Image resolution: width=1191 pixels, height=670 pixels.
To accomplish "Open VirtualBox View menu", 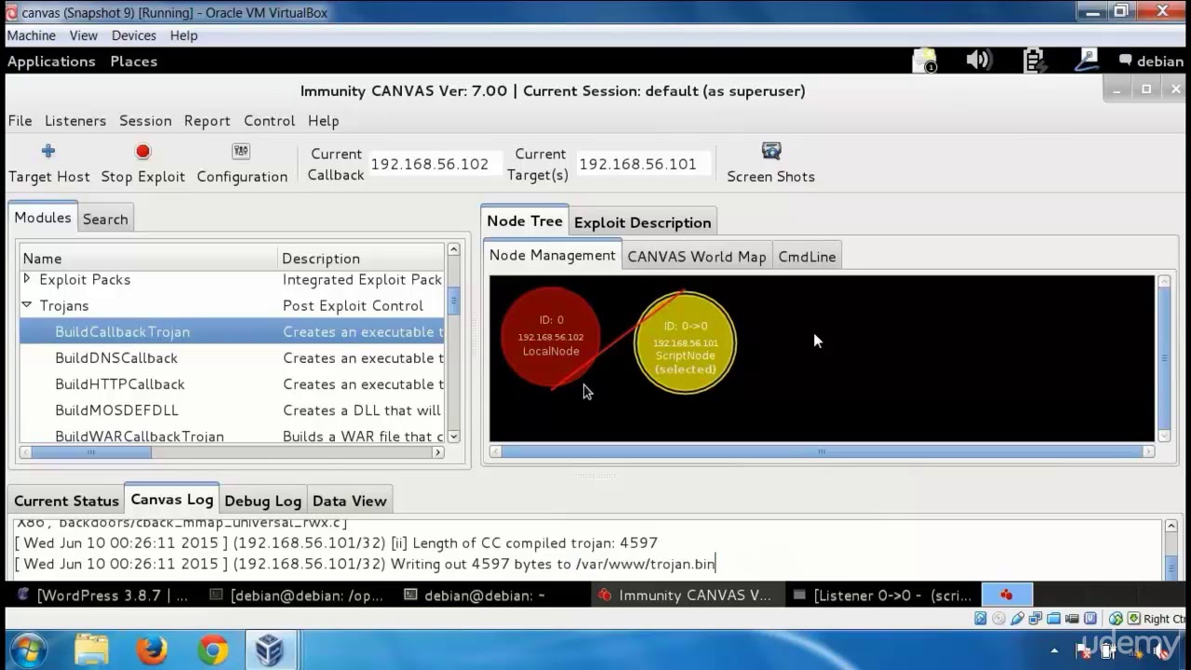I will tap(83, 35).
